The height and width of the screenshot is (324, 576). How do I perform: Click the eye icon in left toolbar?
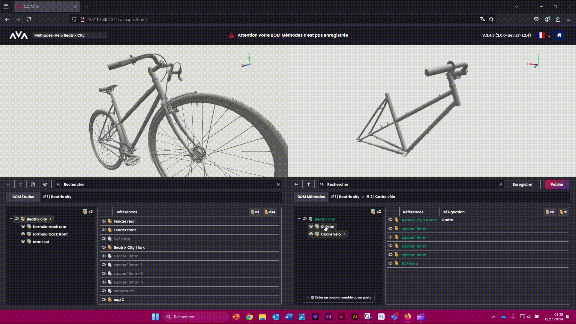pos(45,184)
